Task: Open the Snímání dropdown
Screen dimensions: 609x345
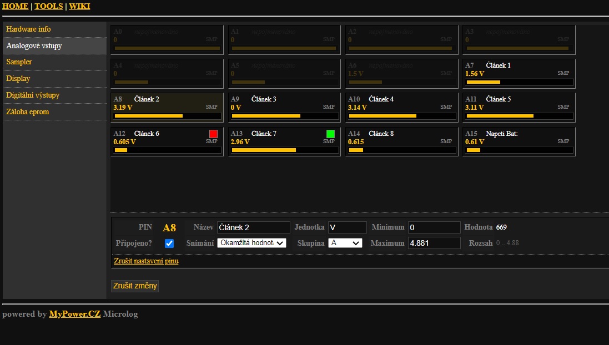Action: point(251,243)
